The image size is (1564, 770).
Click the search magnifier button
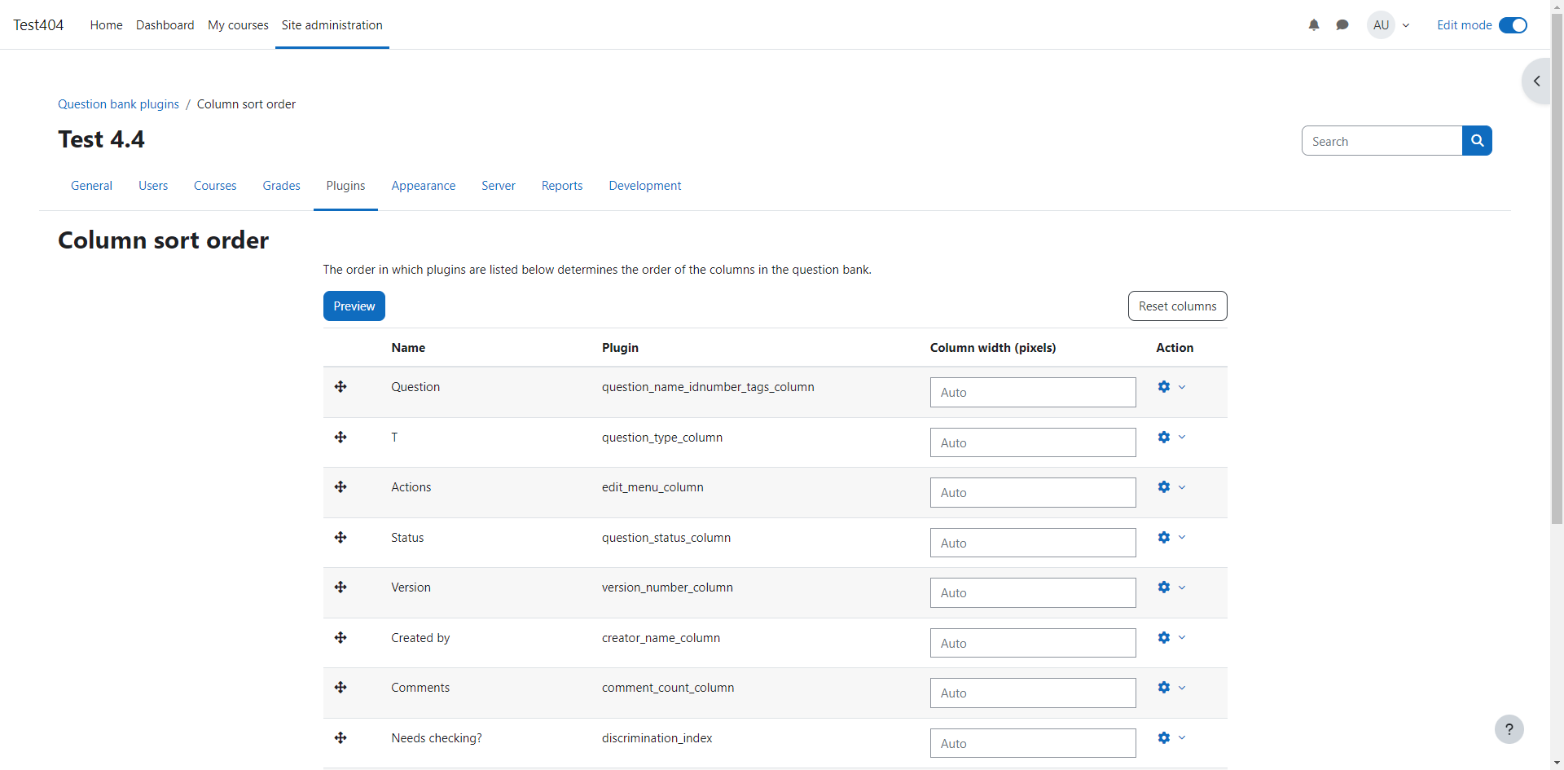tap(1477, 141)
